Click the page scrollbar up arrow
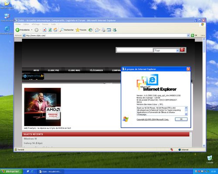Screen dimensions: 218x174 [204, 39]
